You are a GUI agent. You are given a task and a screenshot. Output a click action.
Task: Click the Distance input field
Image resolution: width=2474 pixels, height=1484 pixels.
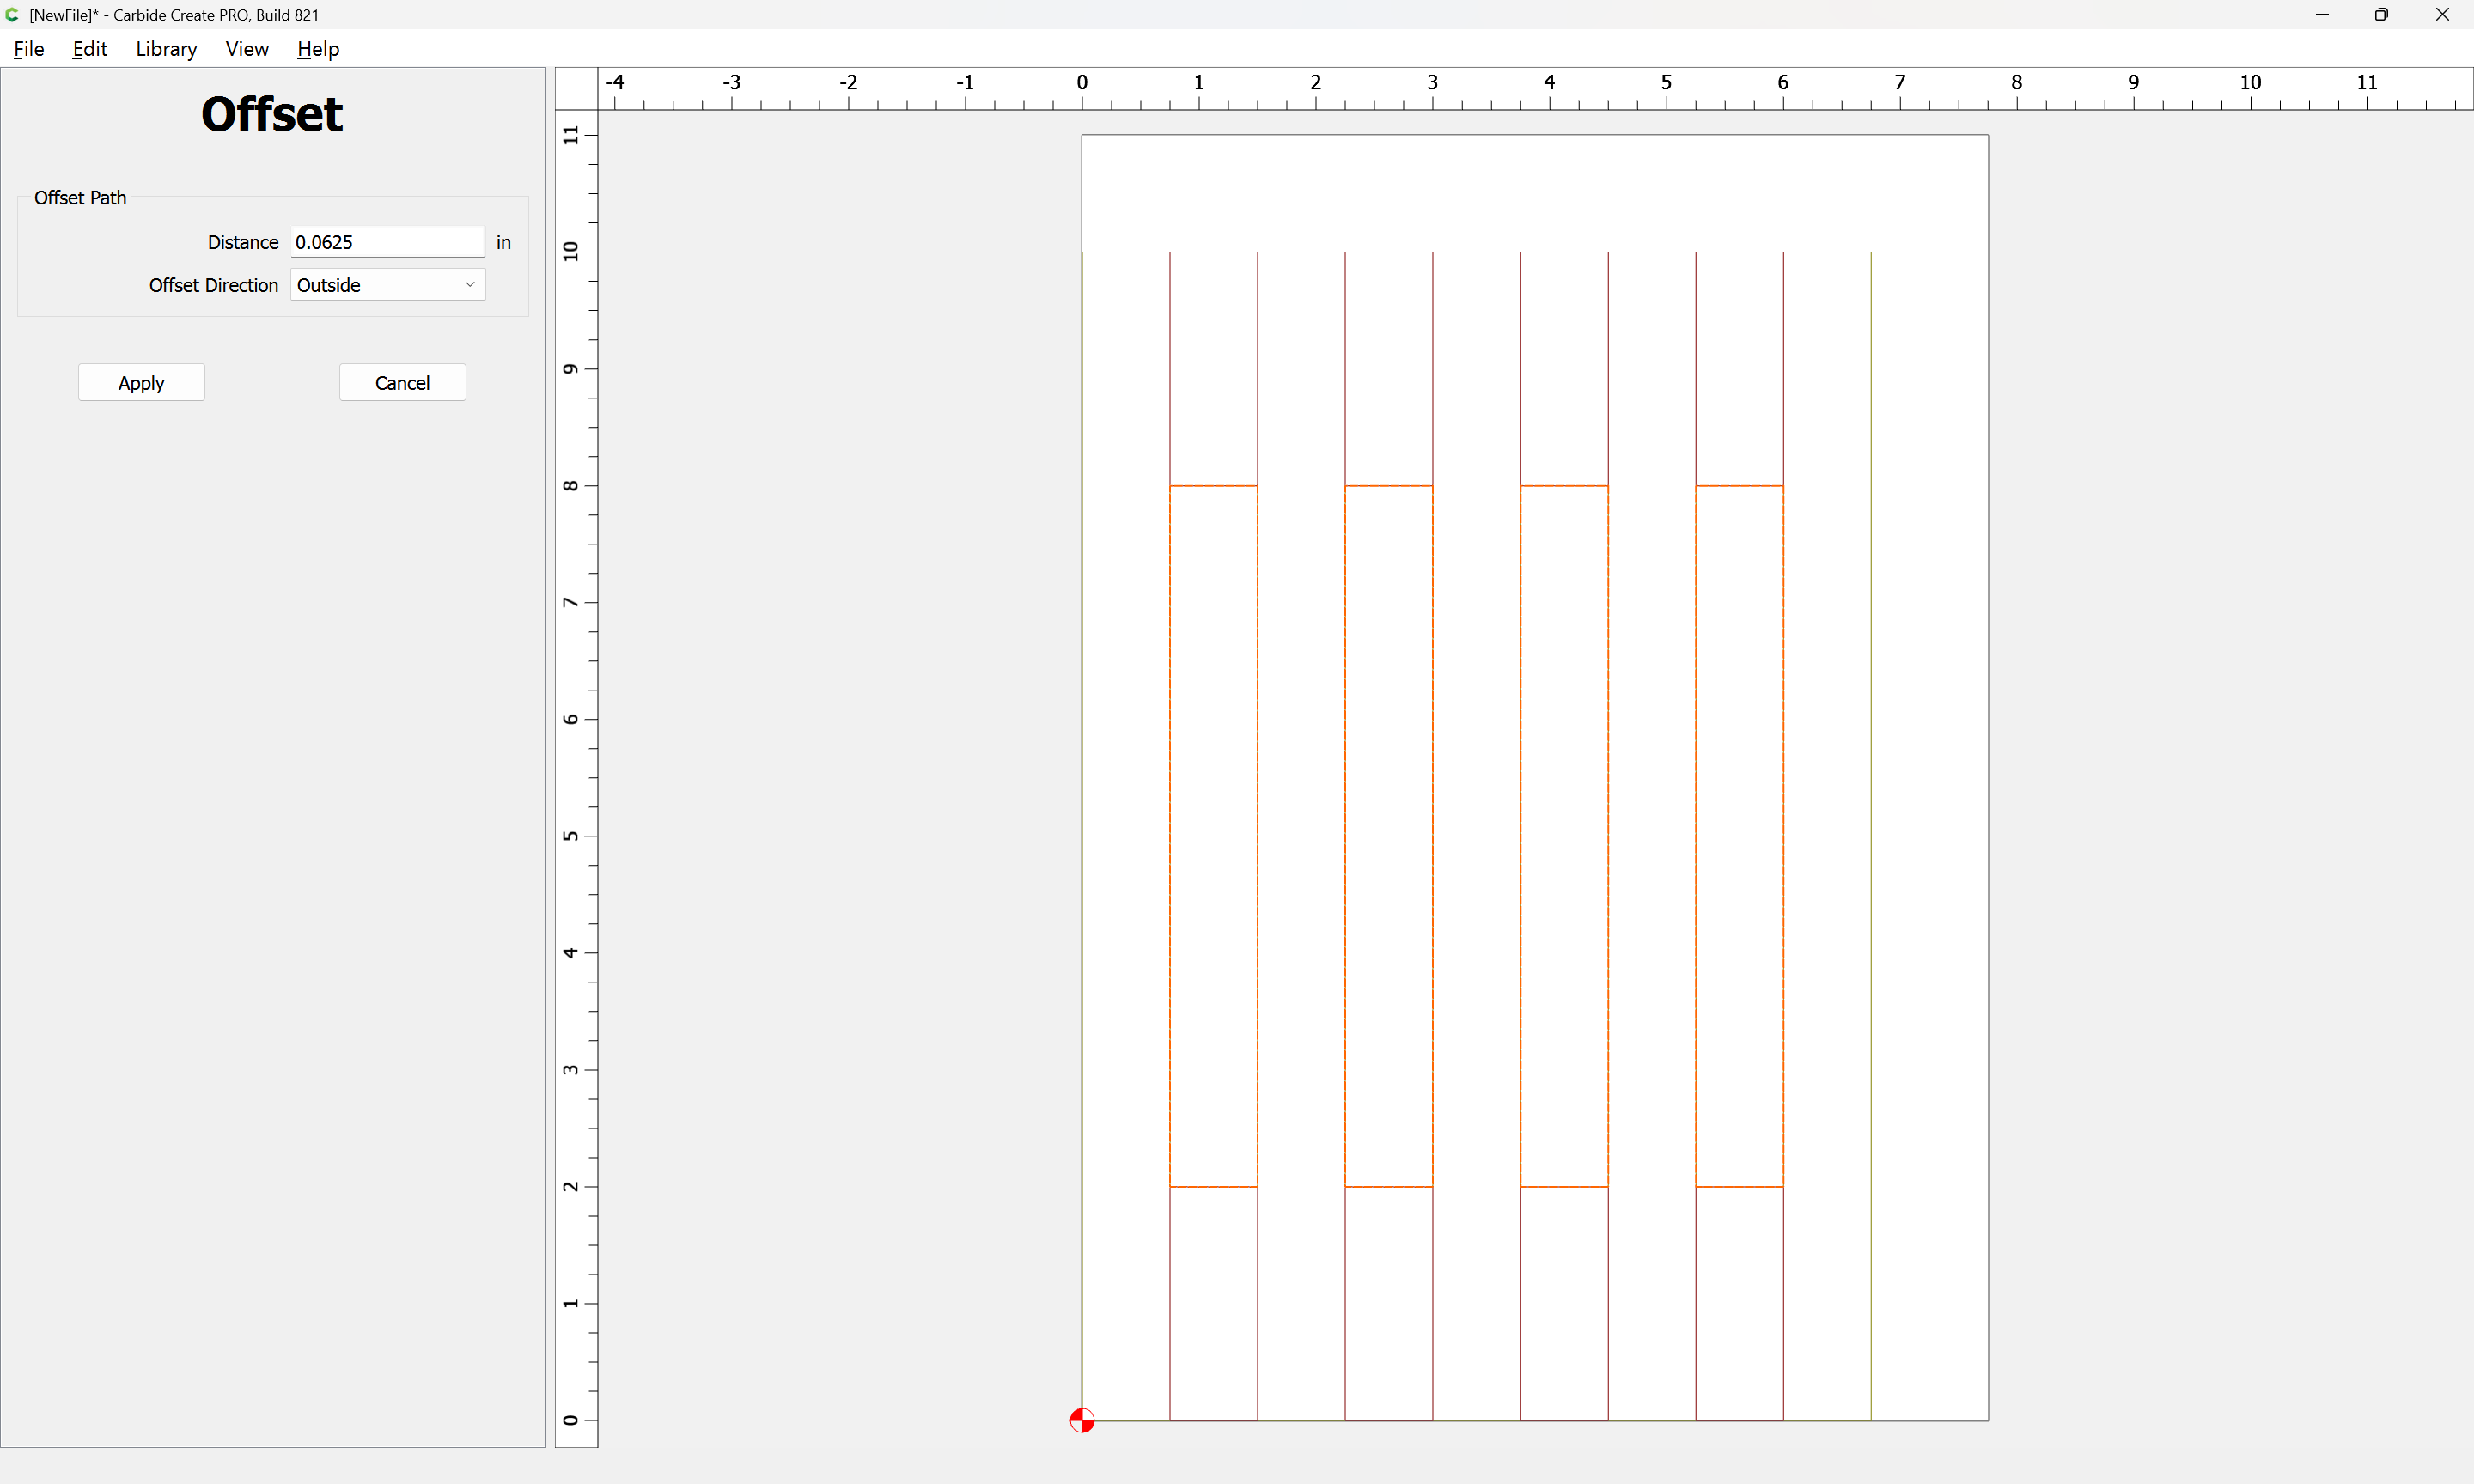click(x=387, y=242)
